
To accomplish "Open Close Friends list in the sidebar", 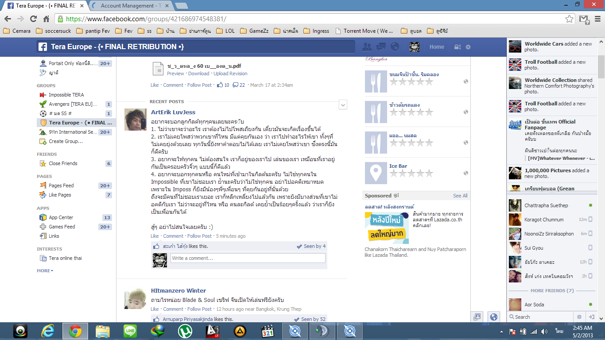I will click(x=63, y=163).
